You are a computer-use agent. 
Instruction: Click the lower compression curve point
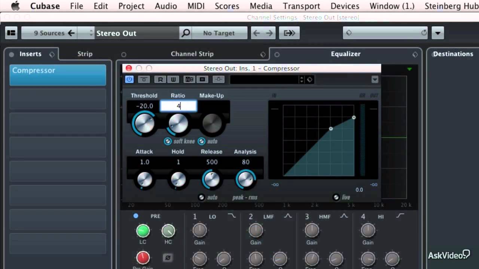(x=331, y=129)
